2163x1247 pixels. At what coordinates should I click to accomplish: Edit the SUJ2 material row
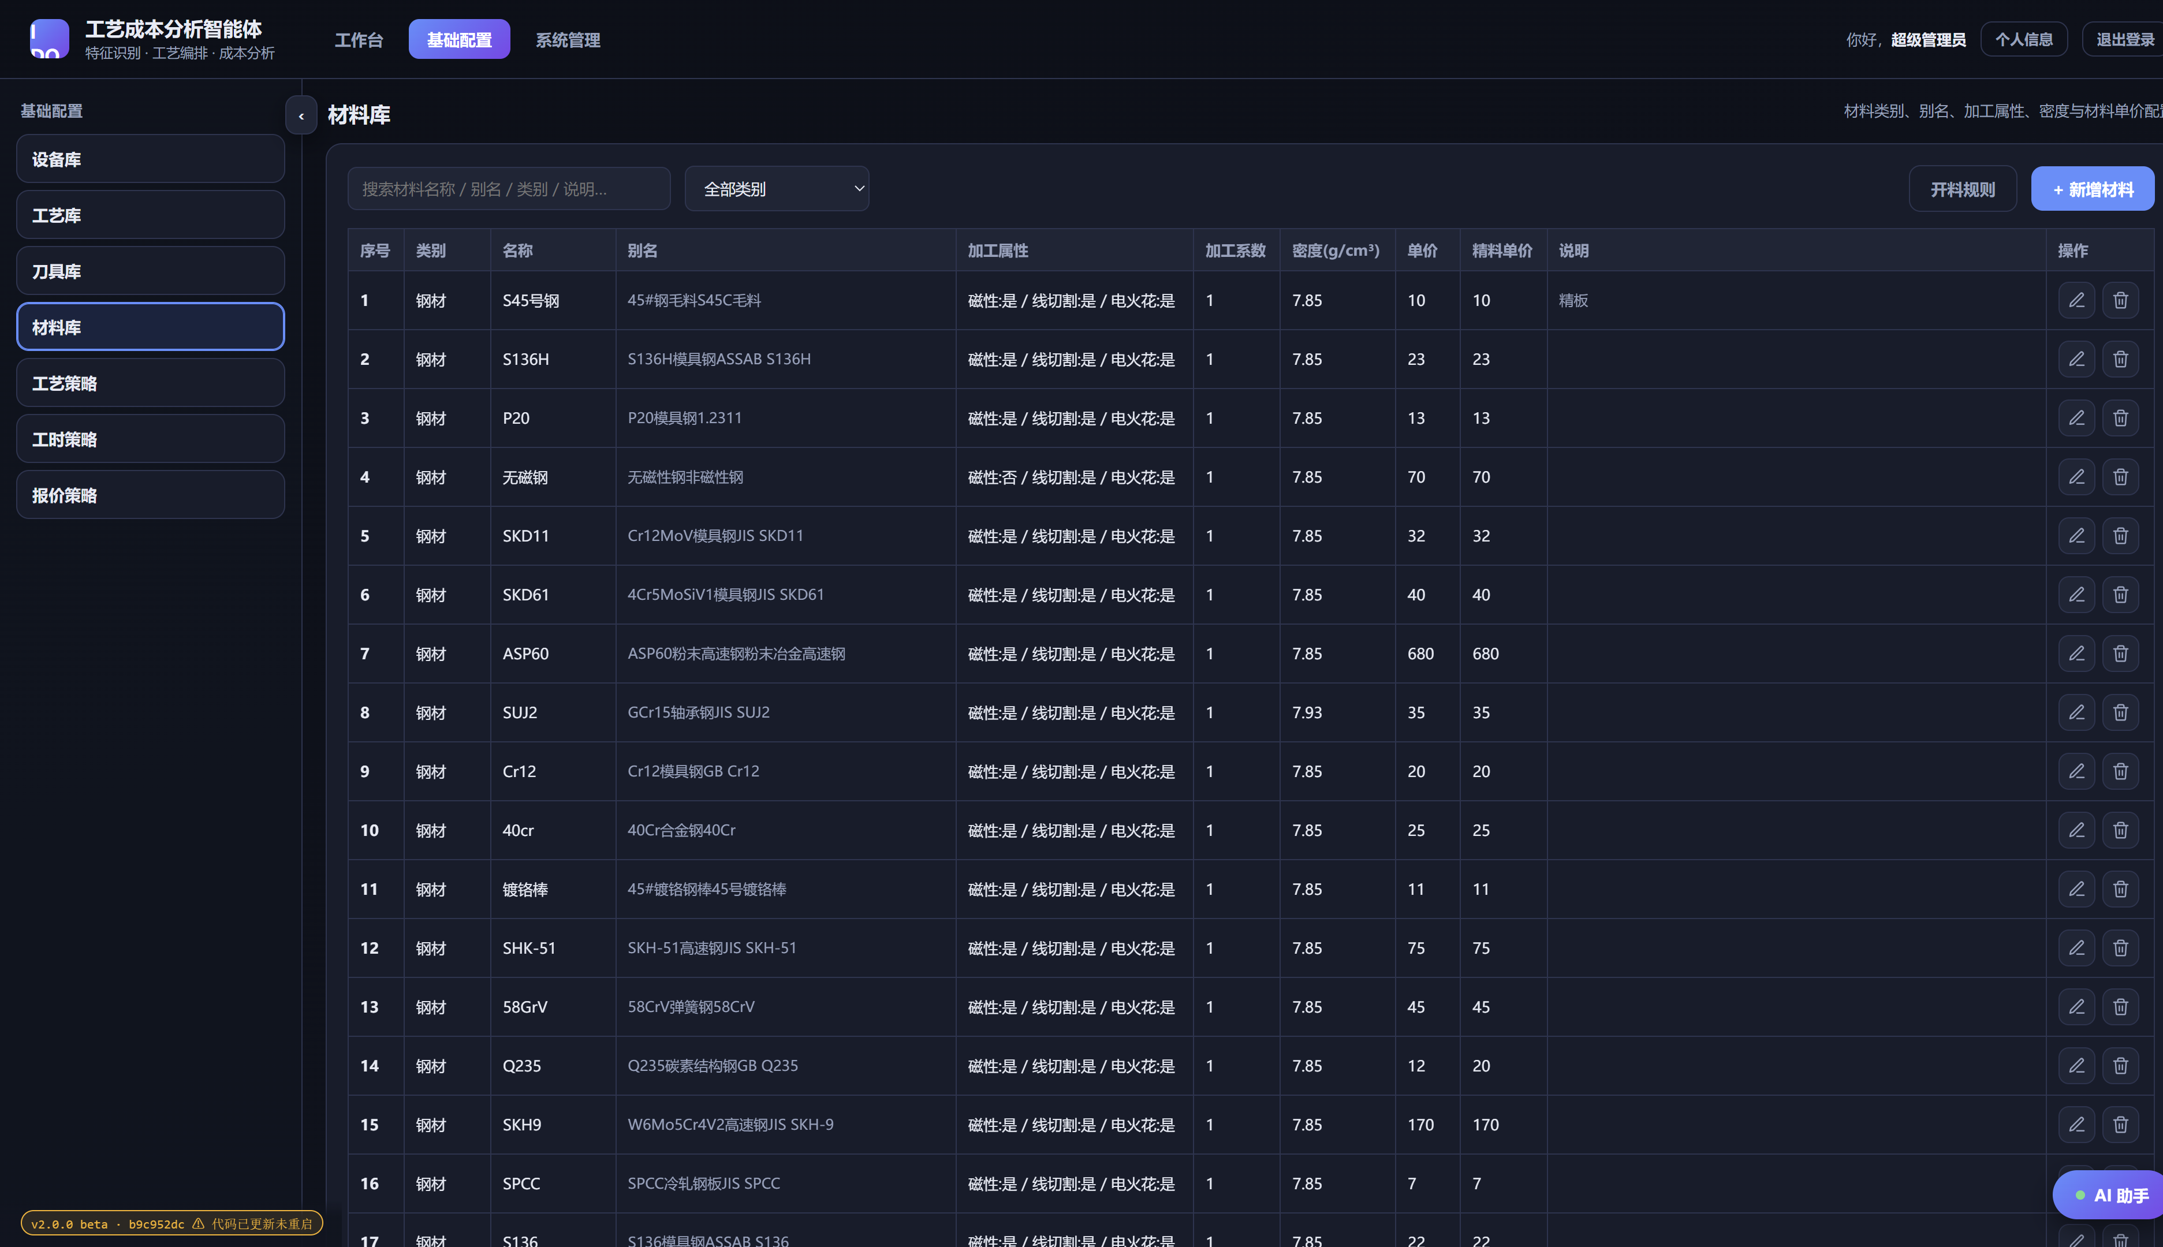coord(2076,712)
